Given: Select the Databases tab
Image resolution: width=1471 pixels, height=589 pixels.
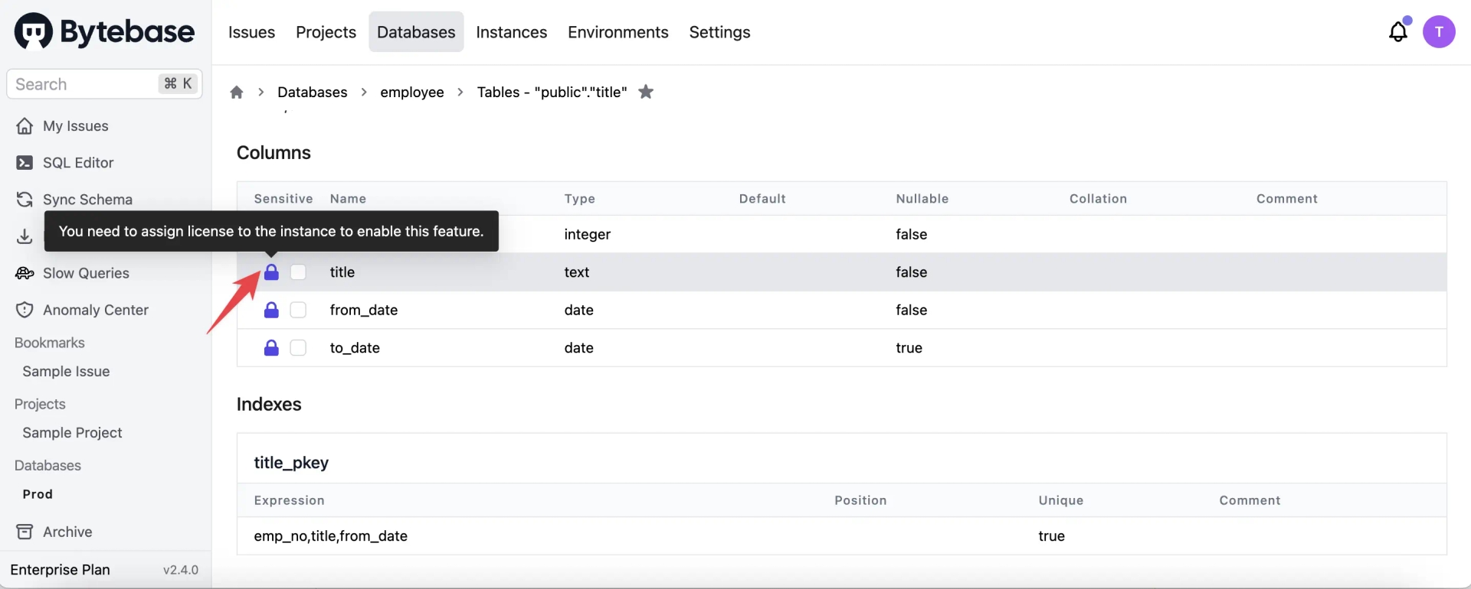Looking at the screenshot, I should click(x=416, y=32).
